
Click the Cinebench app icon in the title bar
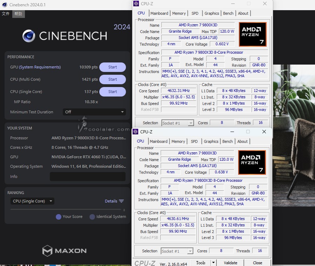[x=4, y=5]
